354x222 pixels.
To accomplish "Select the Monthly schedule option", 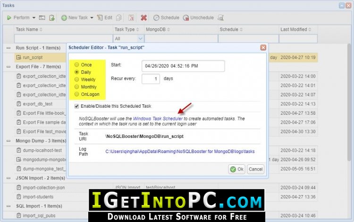I will point(77,87).
